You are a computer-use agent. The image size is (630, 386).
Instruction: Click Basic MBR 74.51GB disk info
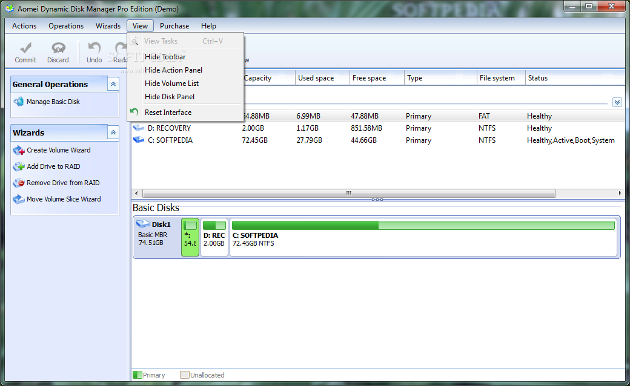click(153, 239)
